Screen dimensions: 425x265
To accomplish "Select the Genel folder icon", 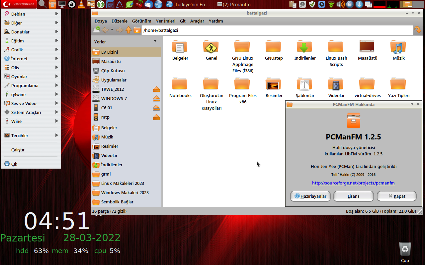I will tap(211, 47).
